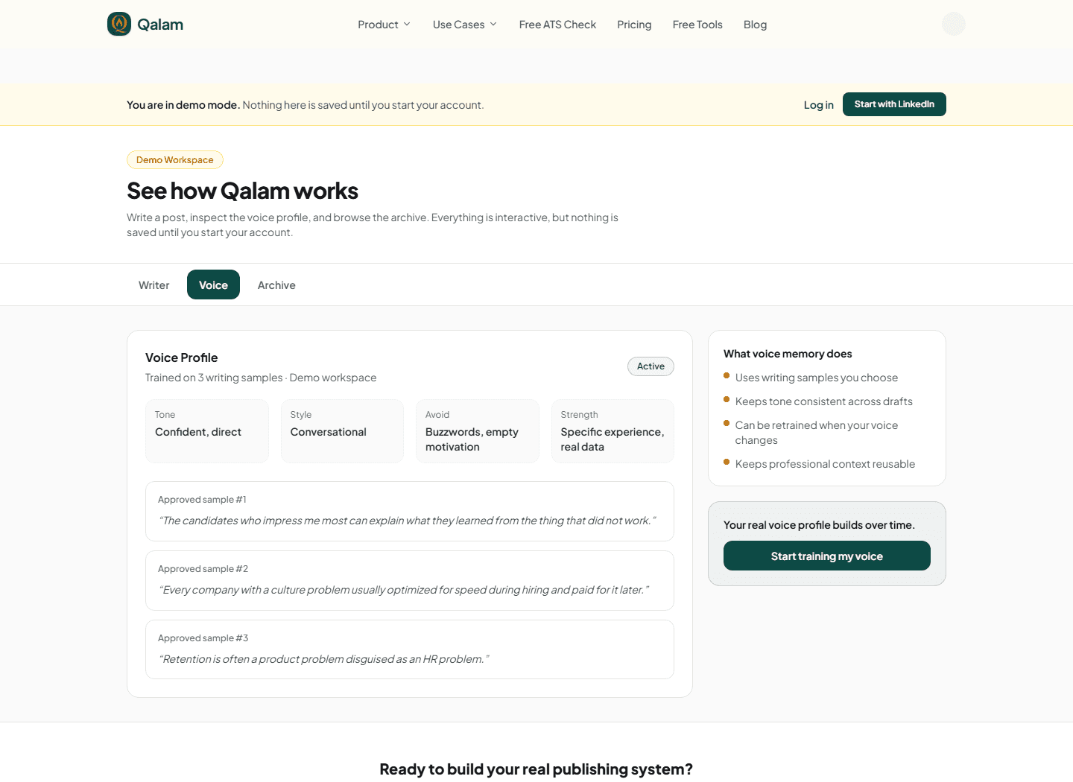1073x782 pixels.
Task: Switch to the Writer tab
Action: point(154,285)
